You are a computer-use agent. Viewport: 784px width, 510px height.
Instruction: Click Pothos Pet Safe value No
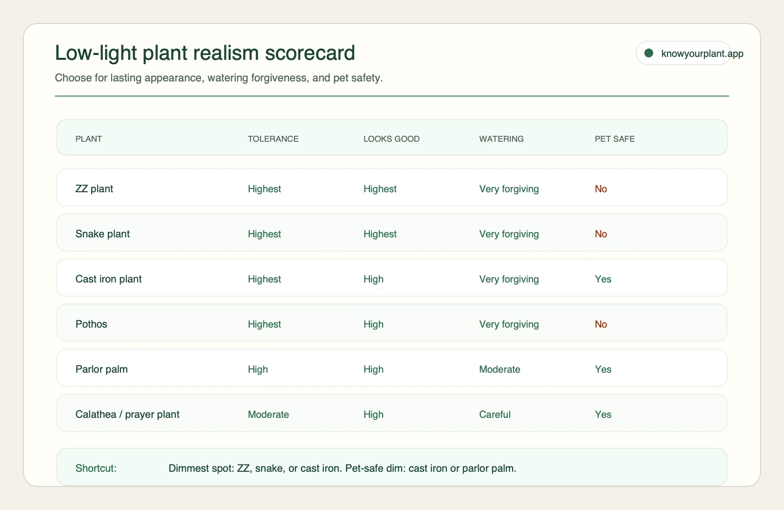point(601,324)
